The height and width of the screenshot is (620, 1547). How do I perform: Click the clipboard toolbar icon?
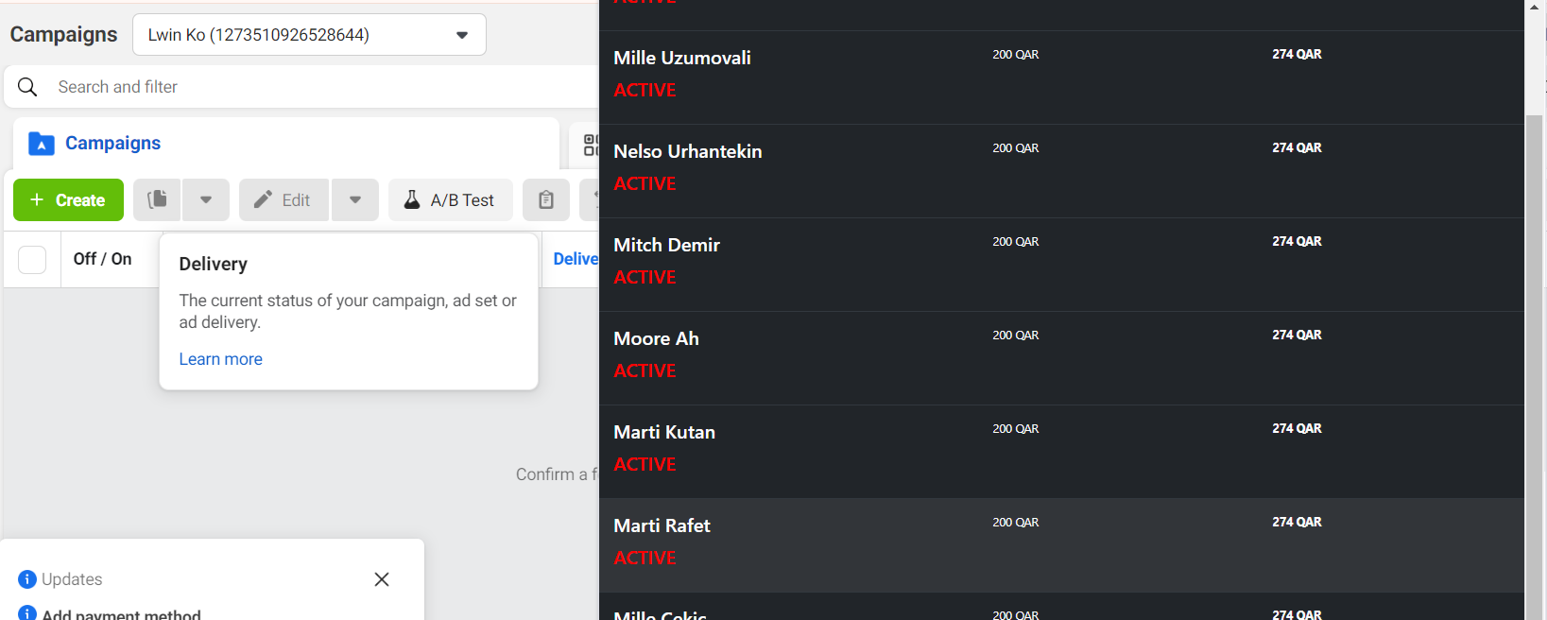(x=546, y=199)
